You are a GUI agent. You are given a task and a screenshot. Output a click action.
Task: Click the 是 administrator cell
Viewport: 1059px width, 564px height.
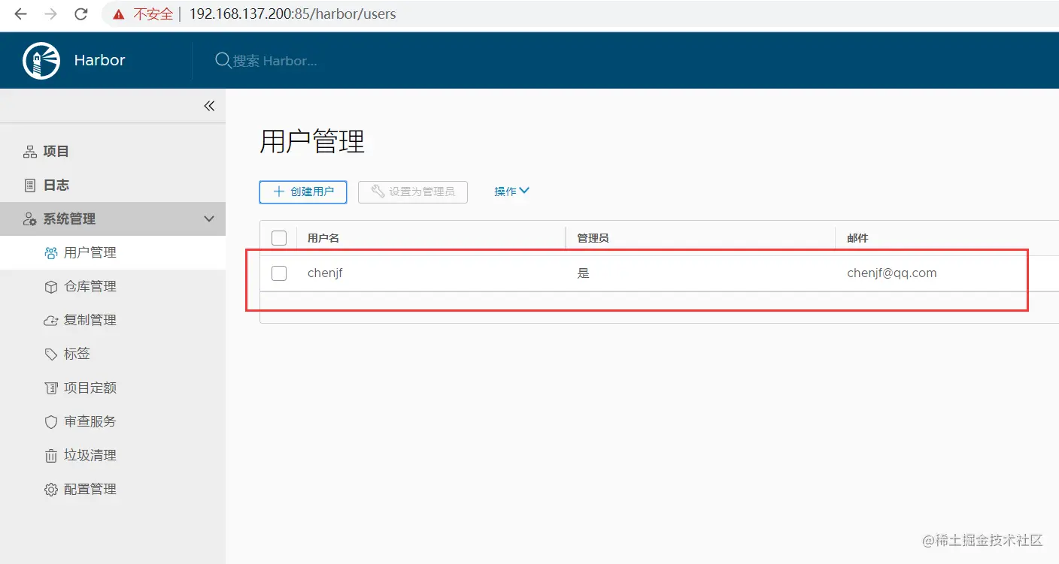point(583,273)
